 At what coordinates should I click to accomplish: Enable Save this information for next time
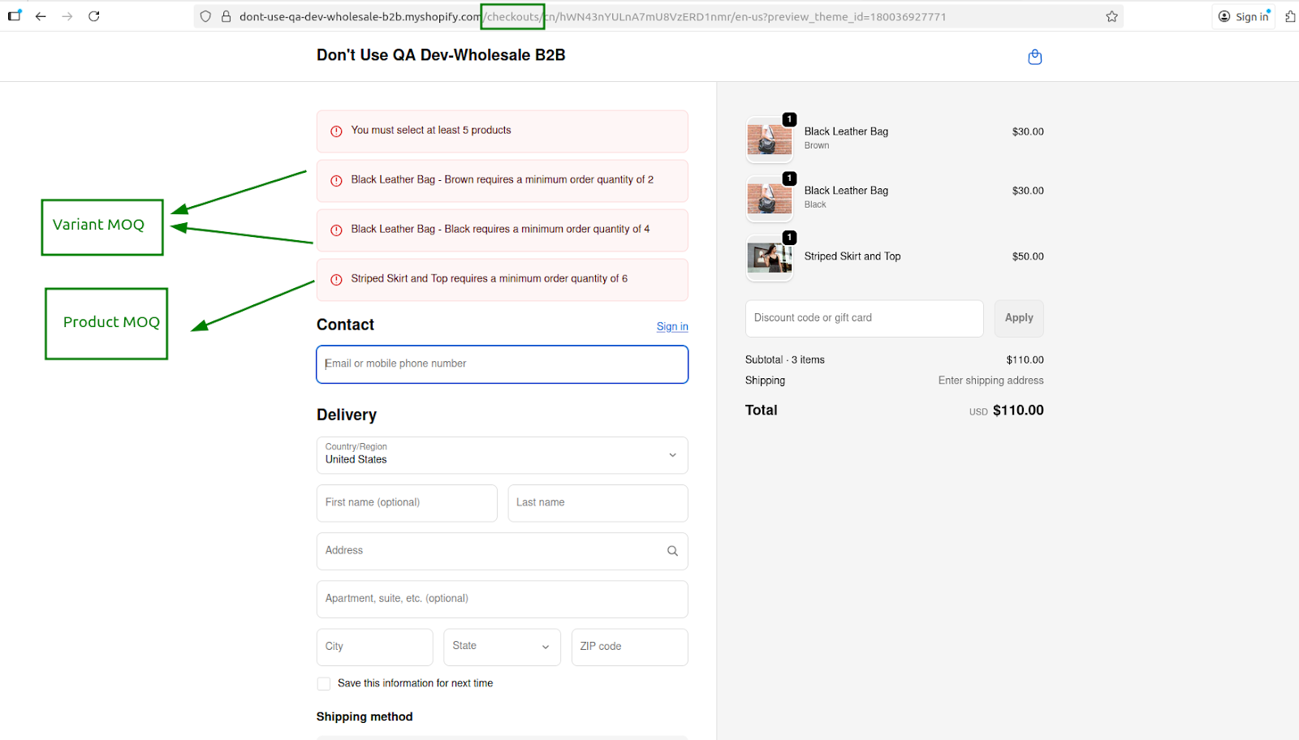pos(323,683)
